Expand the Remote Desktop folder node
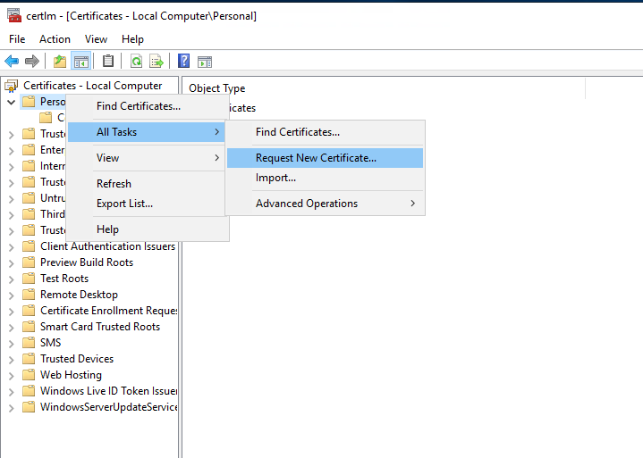Image resolution: width=643 pixels, height=458 pixels. (x=11, y=295)
